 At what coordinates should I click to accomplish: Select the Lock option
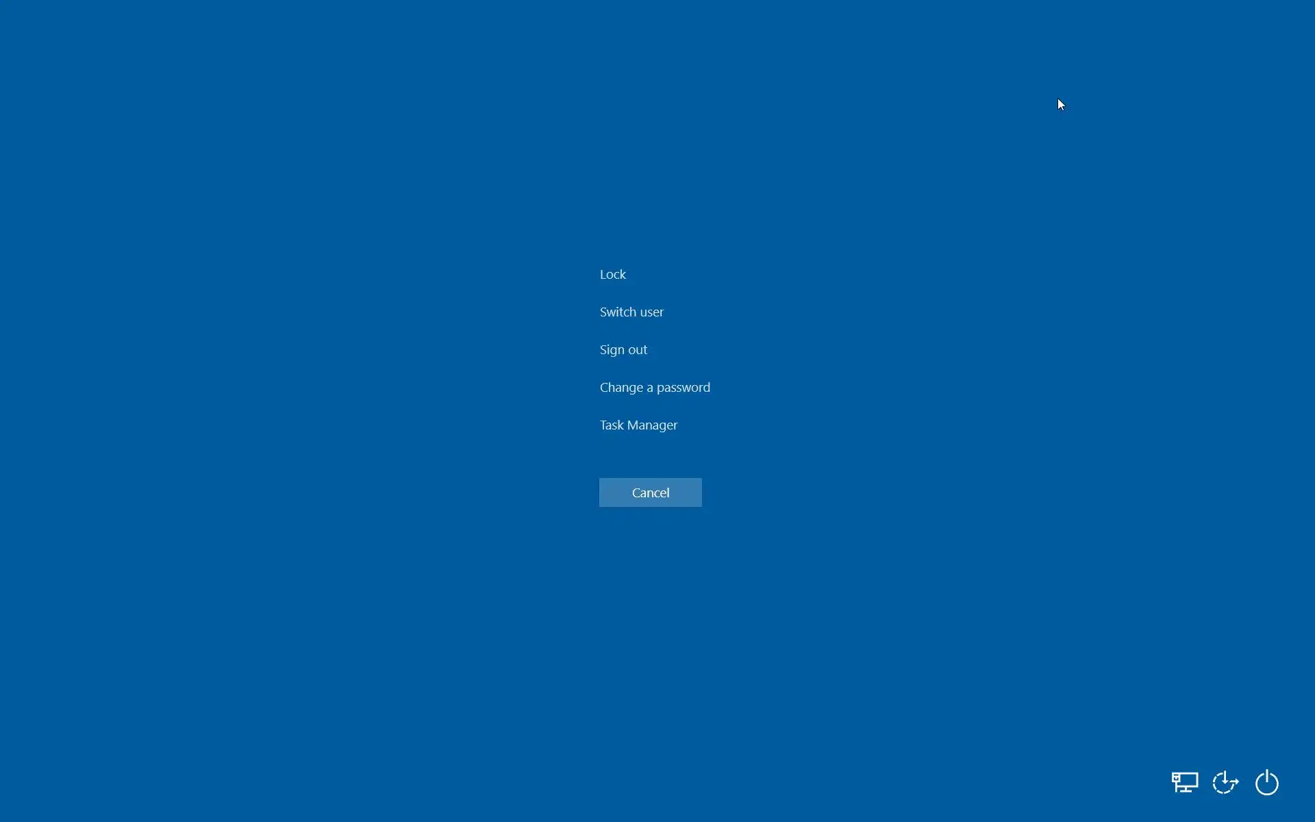pyautogui.click(x=612, y=274)
